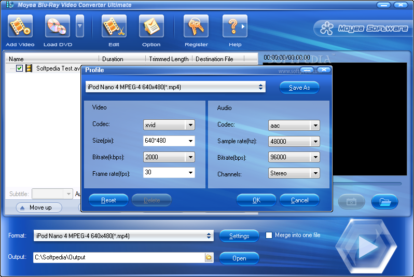Expand the video Codec xvid dropdown
Viewport: 414px width, 277px height.
pos(190,125)
